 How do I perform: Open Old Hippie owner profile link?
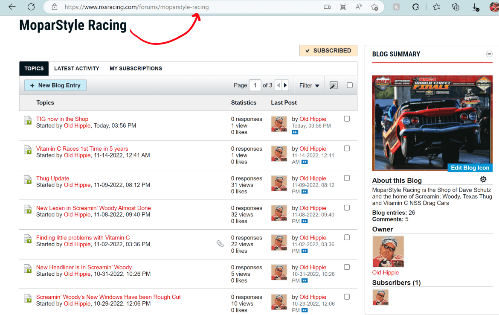click(x=386, y=273)
